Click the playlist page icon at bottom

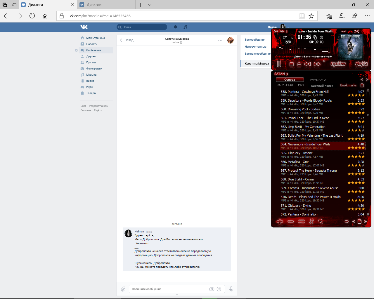coord(359,221)
